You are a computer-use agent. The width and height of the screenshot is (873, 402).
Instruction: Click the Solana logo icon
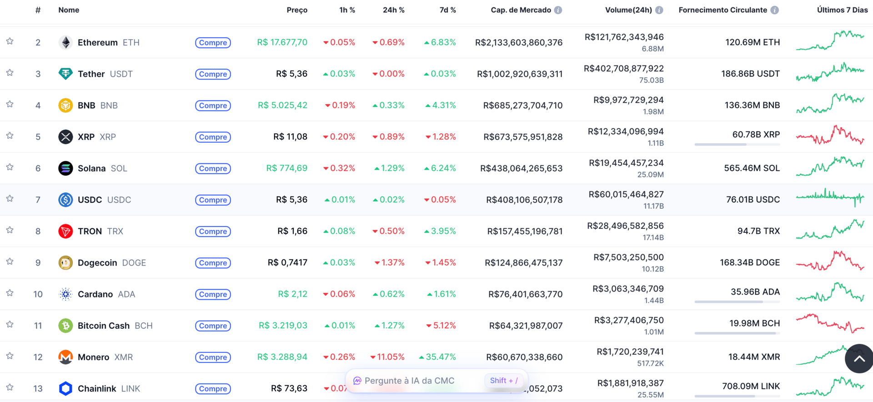[x=65, y=168]
